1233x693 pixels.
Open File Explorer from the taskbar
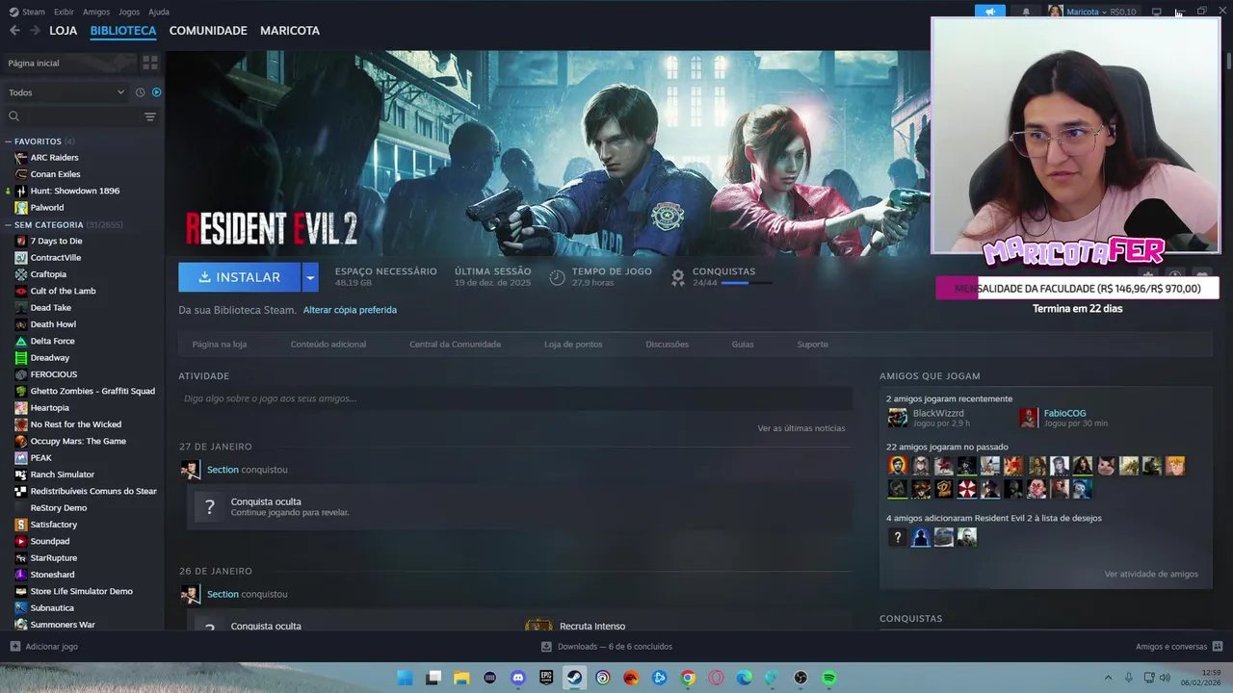[x=461, y=678]
